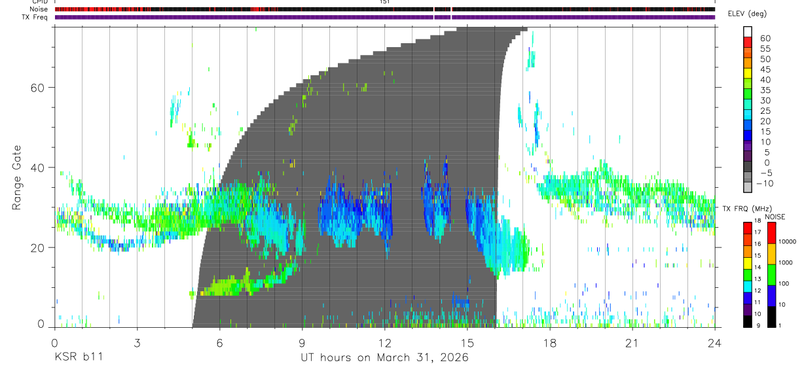Click the CPID value '151' at top

coord(384,3)
